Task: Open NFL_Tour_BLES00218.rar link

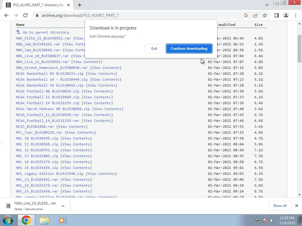Action: click(x=39, y=132)
